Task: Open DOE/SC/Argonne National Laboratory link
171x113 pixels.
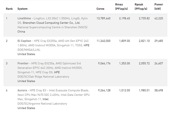Action: [42, 104]
